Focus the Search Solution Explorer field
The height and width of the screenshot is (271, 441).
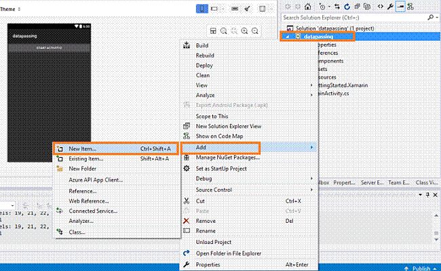pos(354,18)
